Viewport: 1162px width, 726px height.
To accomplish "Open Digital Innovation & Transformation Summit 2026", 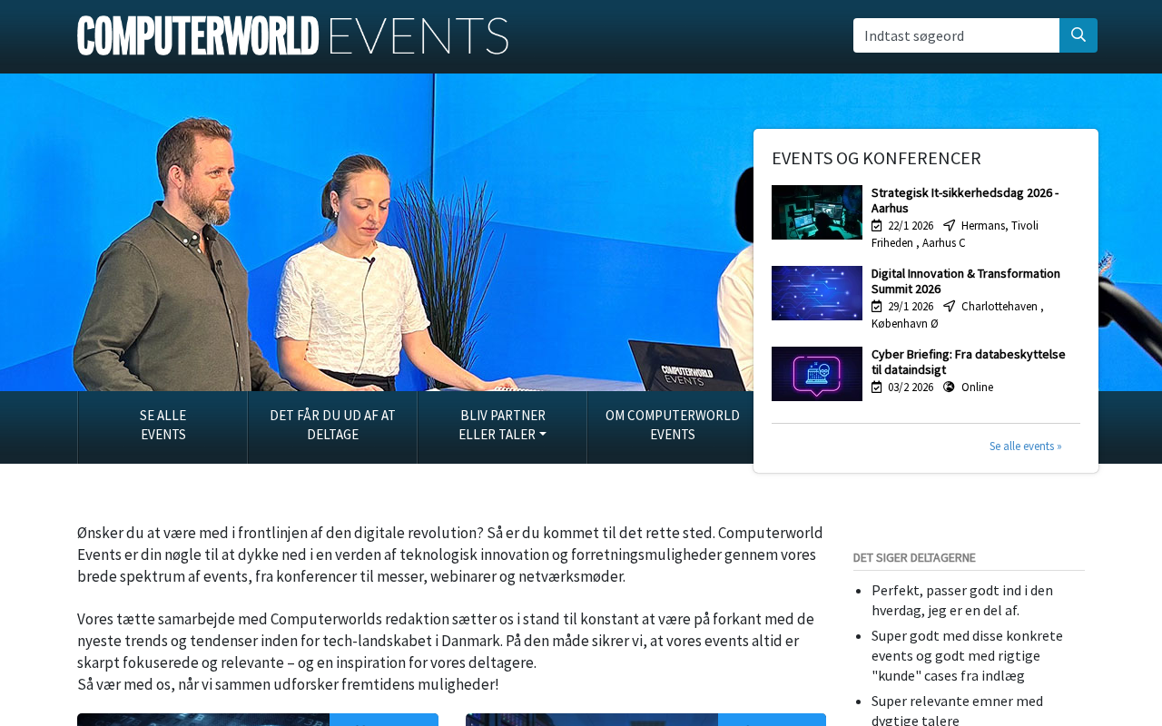I will pyautogui.click(x=965, y=281).
